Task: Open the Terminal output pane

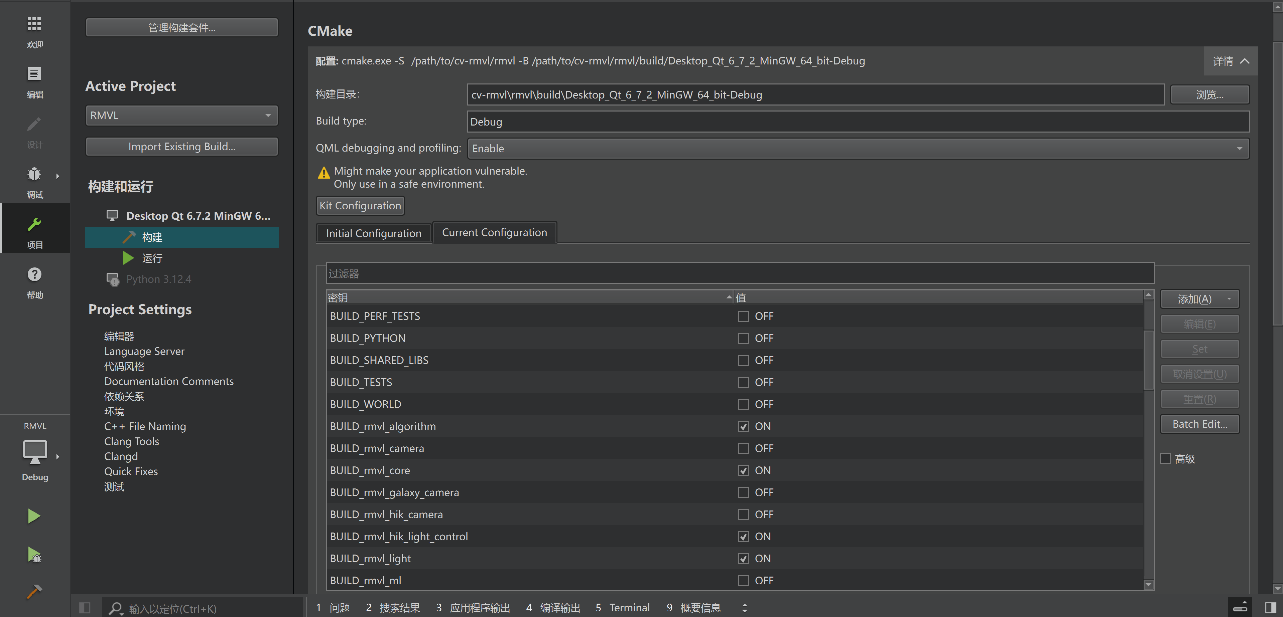Action: click(x=623, y=608)
